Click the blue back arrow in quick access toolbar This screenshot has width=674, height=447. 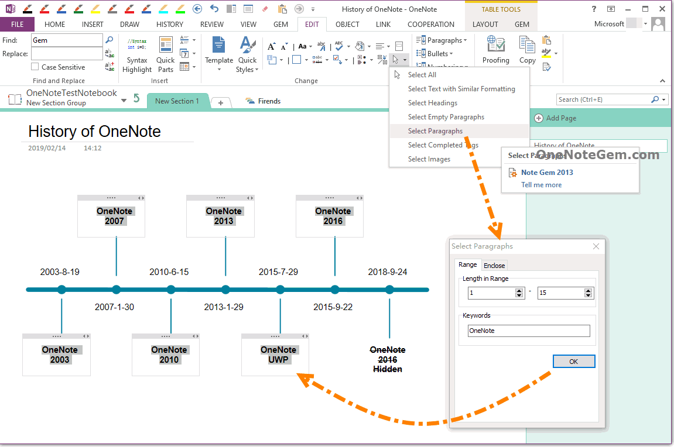pos(197,8)
